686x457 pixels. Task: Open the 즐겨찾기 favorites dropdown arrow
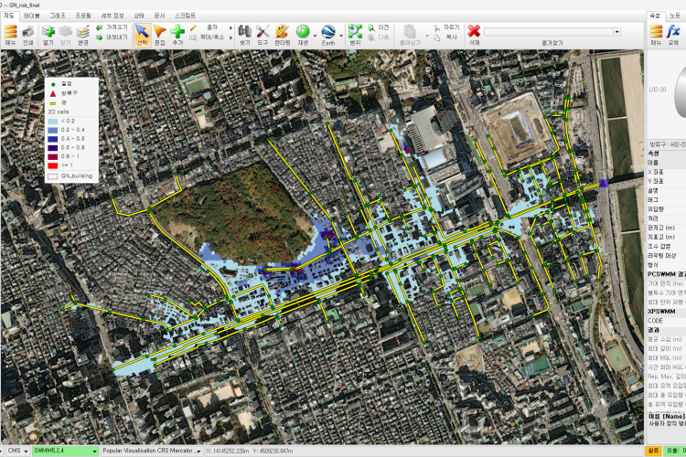(616, 32)
